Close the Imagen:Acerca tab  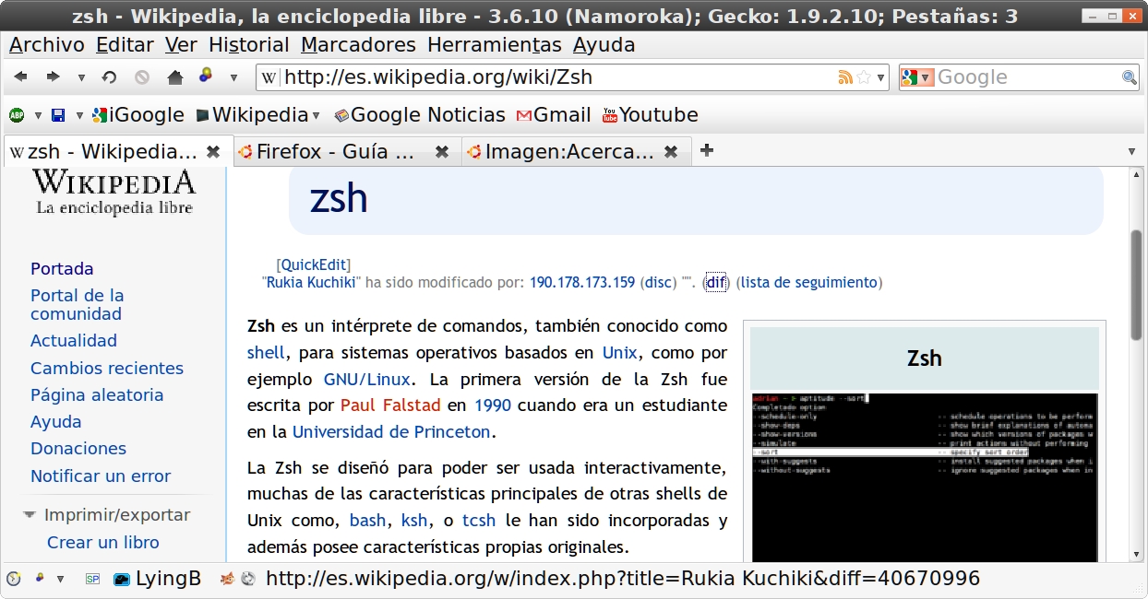click(671, 151)
